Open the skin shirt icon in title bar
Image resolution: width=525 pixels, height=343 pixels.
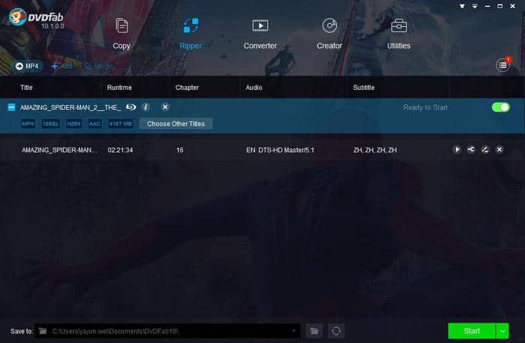[x=462, y=6]
